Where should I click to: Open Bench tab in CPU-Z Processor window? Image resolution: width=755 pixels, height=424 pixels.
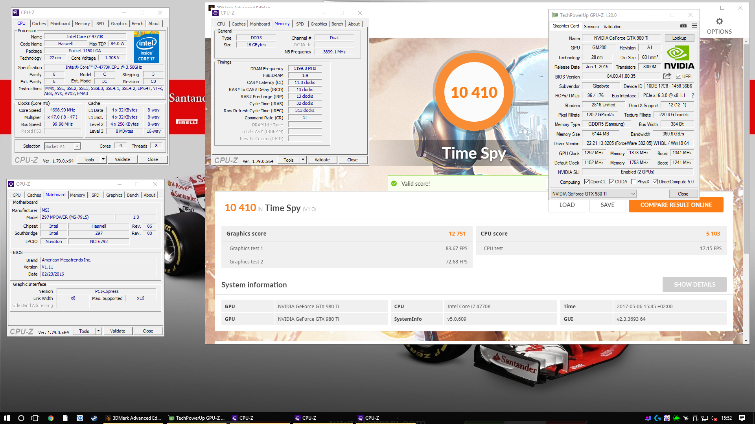(137, 24)
